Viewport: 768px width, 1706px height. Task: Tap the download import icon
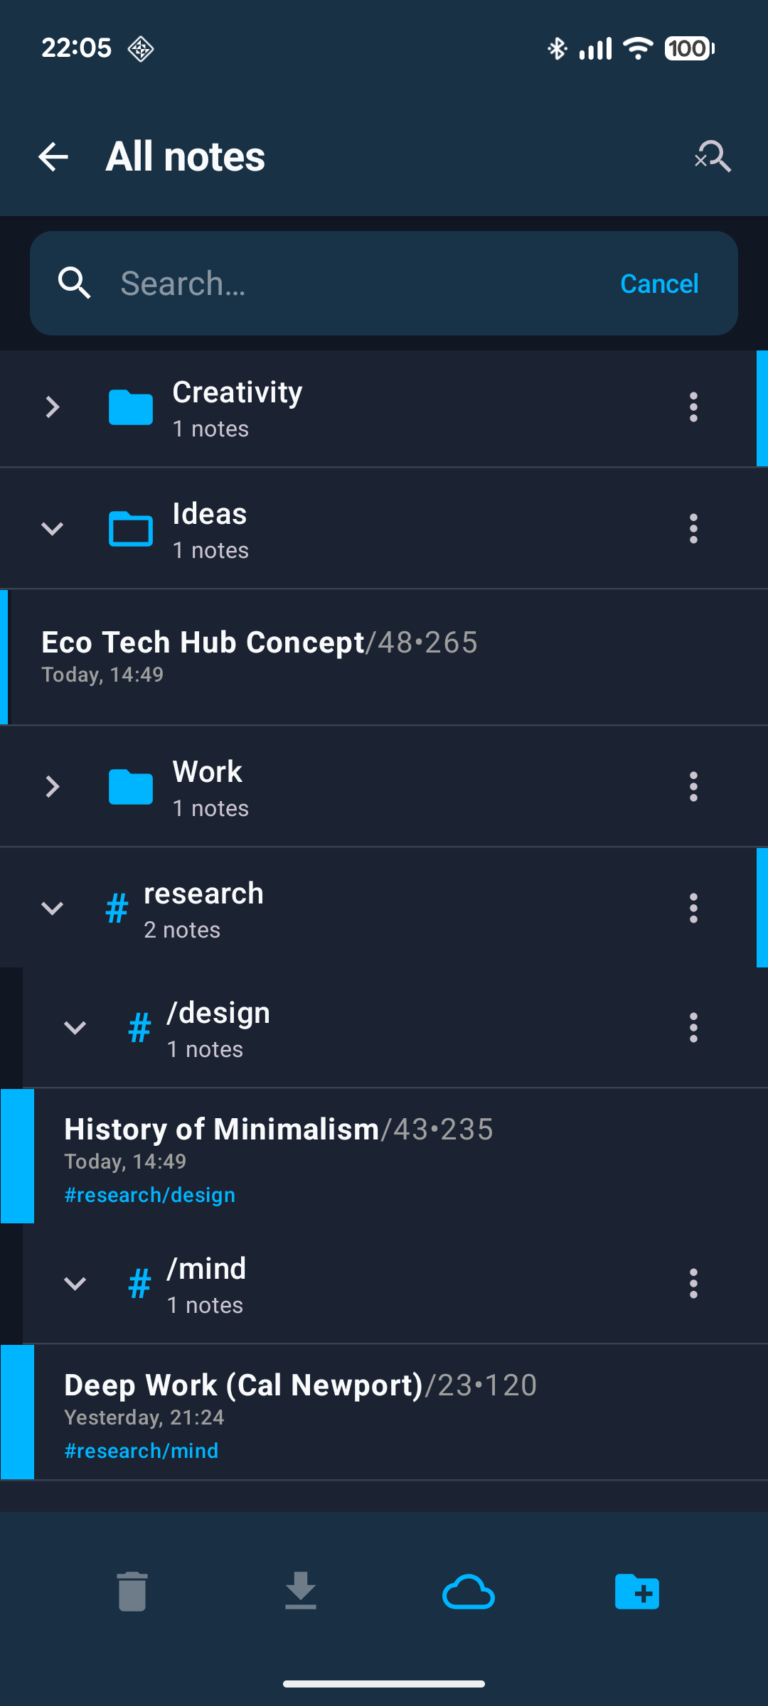[x=300, y=1591]
